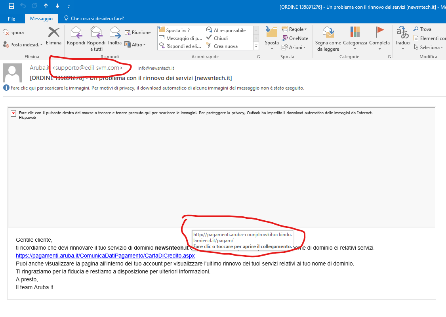Open the Quick Access Toolbar customize arrow
This screenshot has width=446, height=317.
click(x=69, y=6)
